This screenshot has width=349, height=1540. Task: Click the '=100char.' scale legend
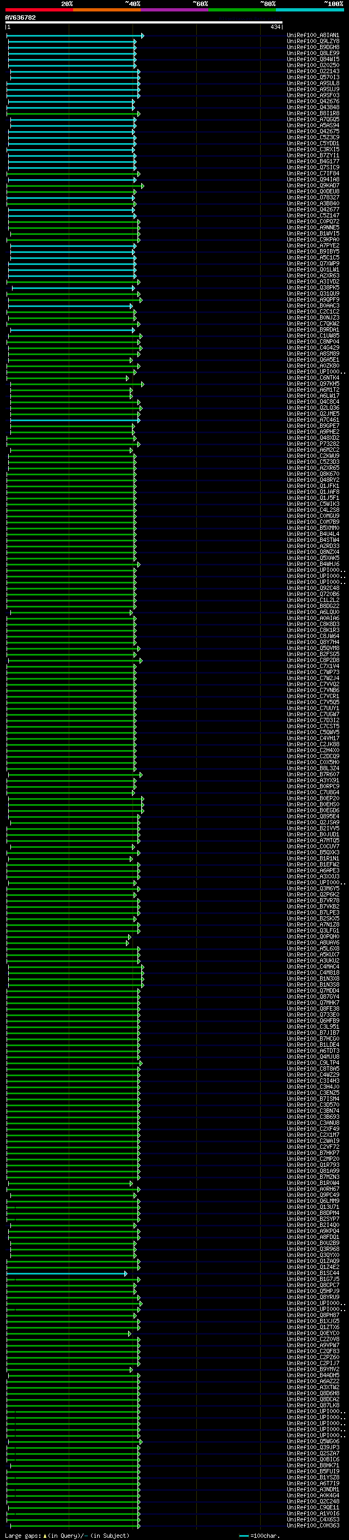258,1536
